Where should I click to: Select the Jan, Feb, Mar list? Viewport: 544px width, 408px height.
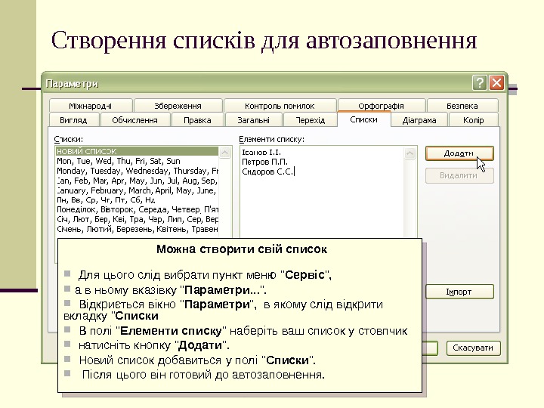(137, 181)
